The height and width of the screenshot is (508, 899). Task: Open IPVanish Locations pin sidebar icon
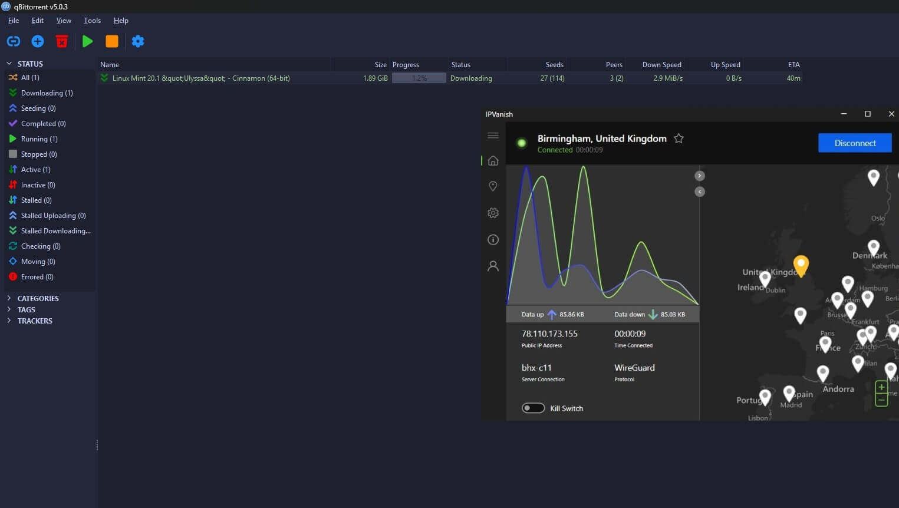493,186
